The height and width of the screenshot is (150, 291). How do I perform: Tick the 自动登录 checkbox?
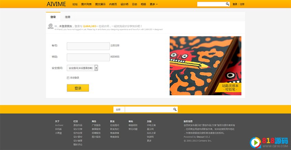[x=68, y=78]
